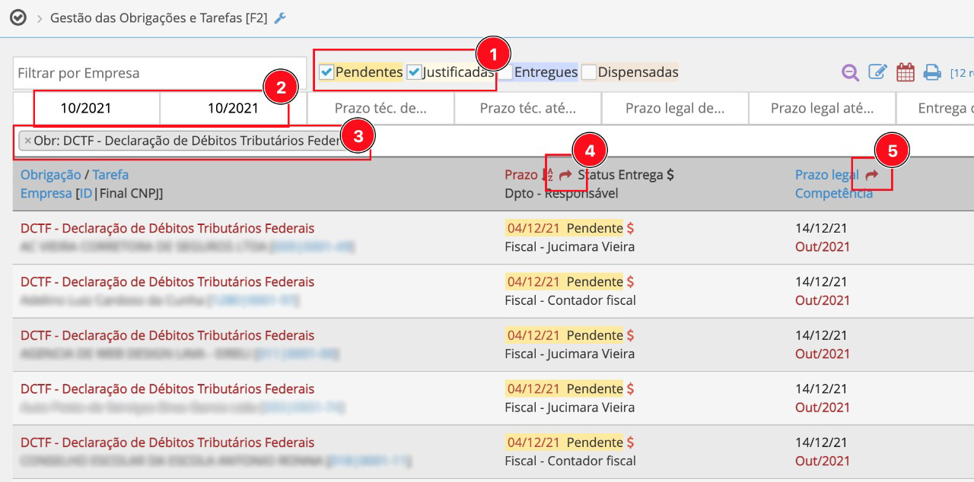Click the wrench icon beside page title
Image resolution: width=974 pixels, height=482 pixels.
click(x=280, y=18)
